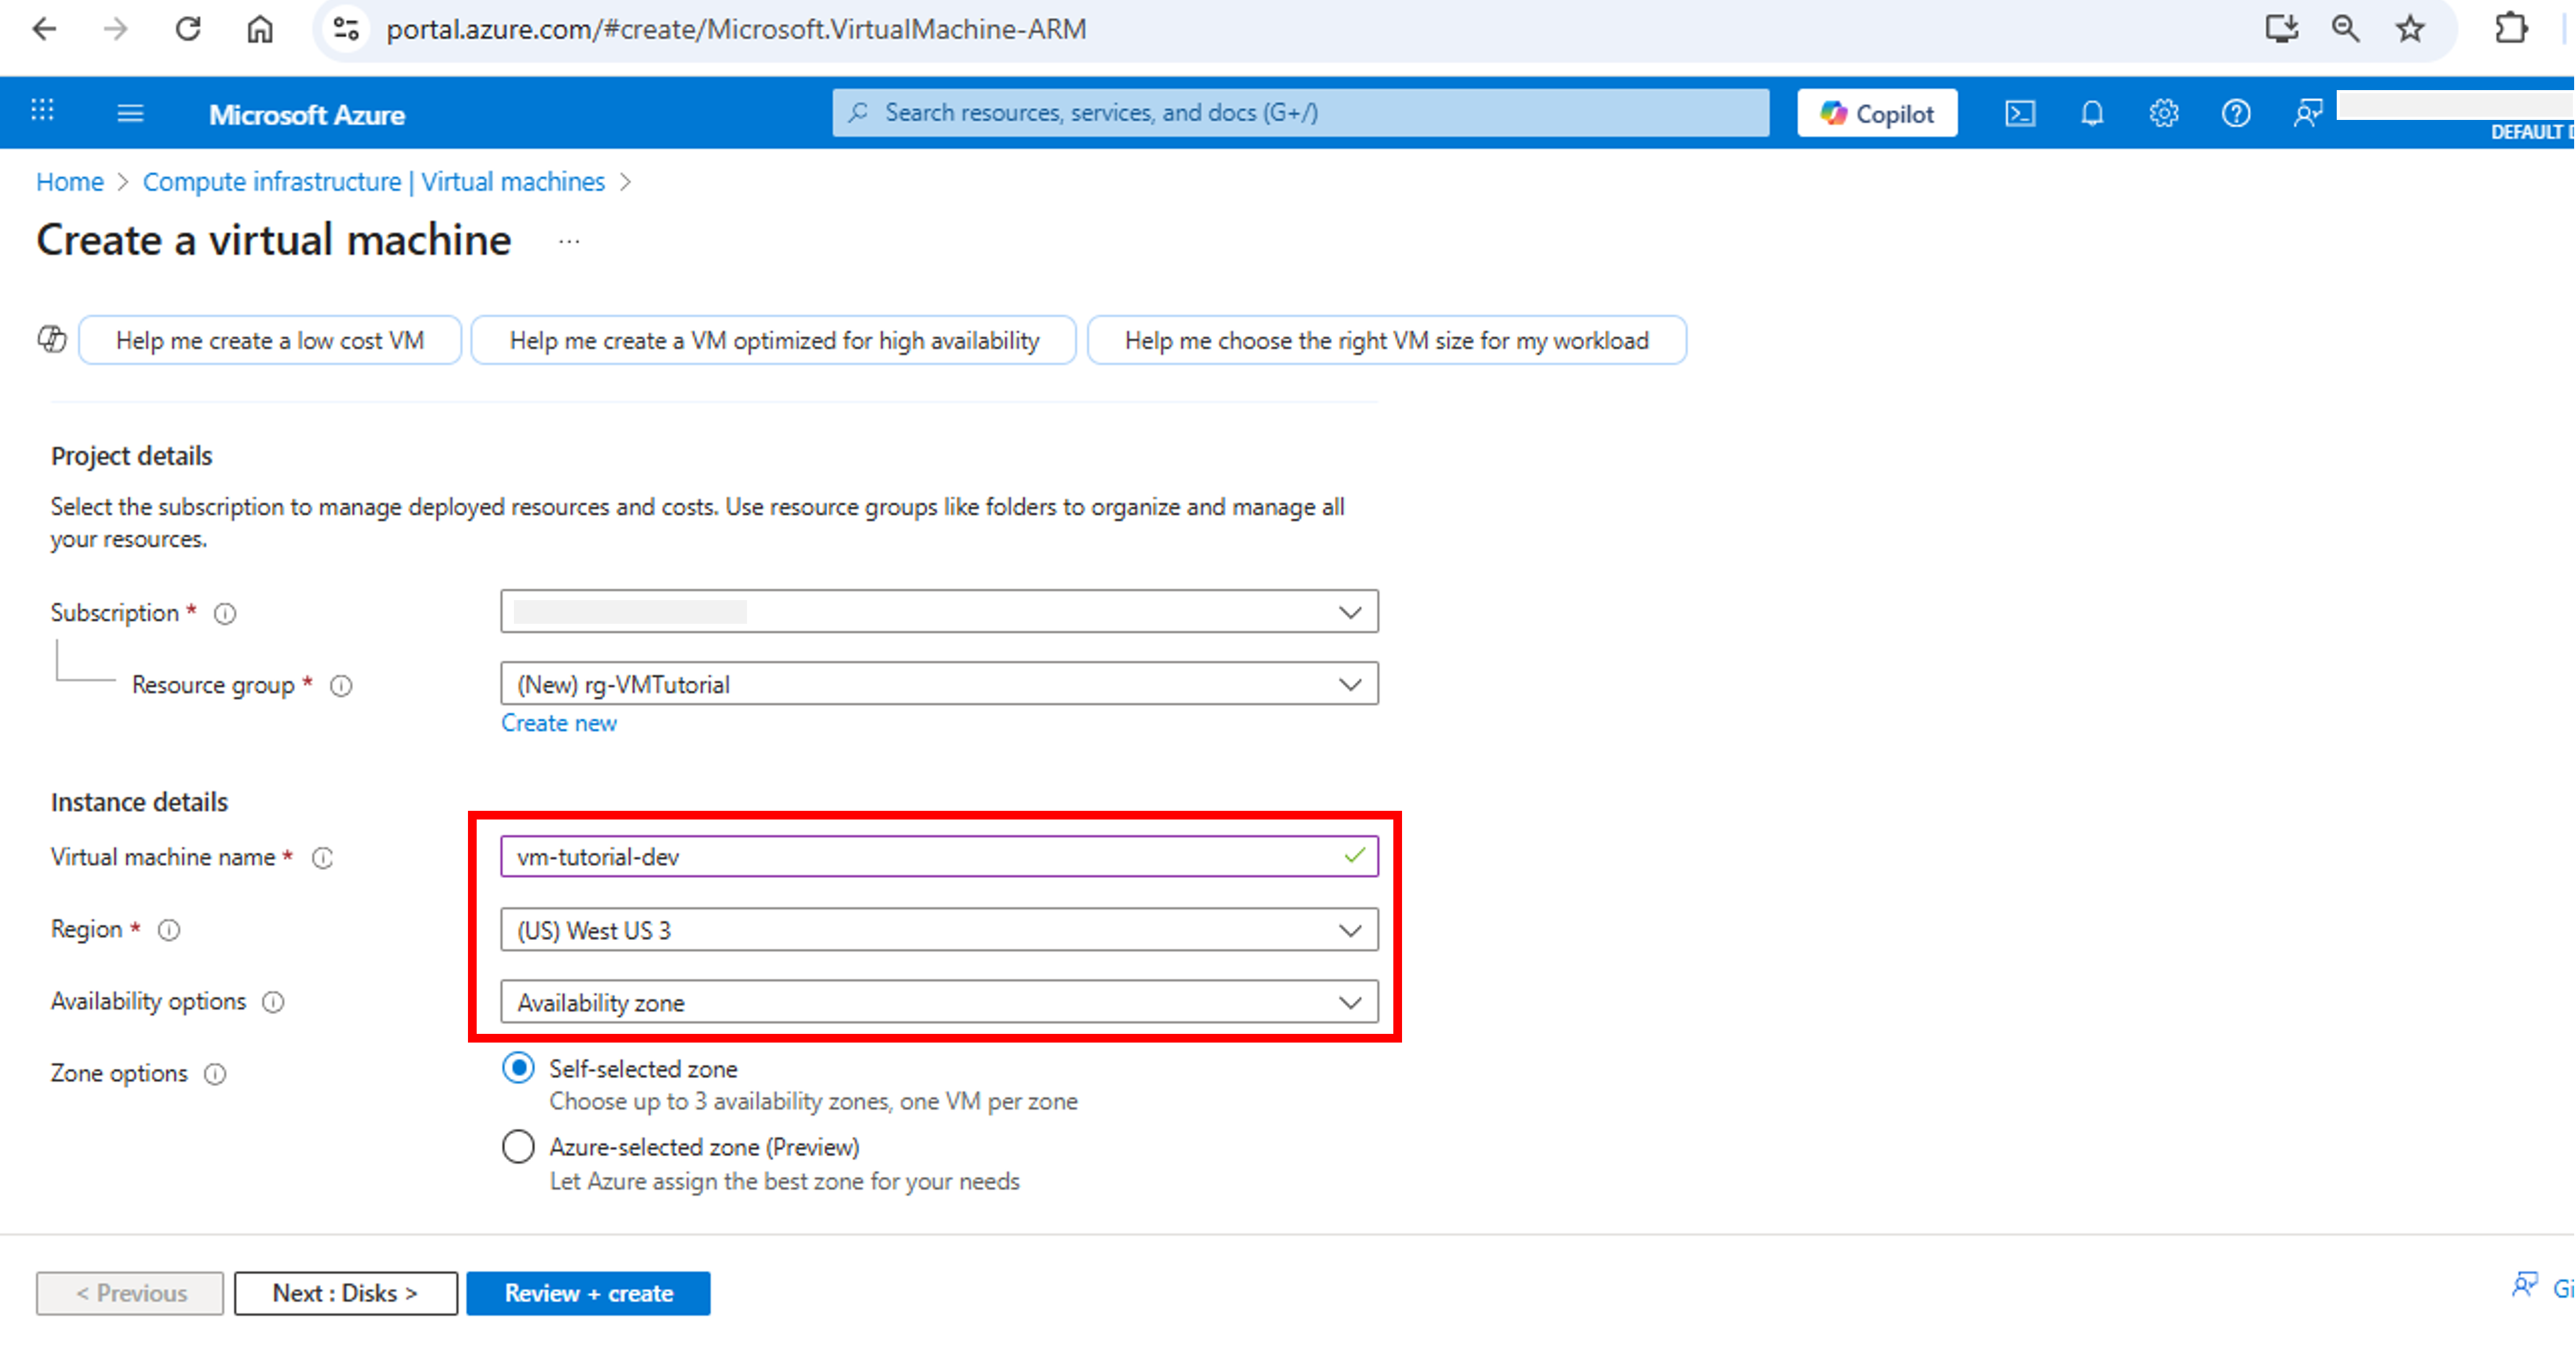Open the Feedback icon
Screen dimensions: 2576x1347
coord(2308,113)
